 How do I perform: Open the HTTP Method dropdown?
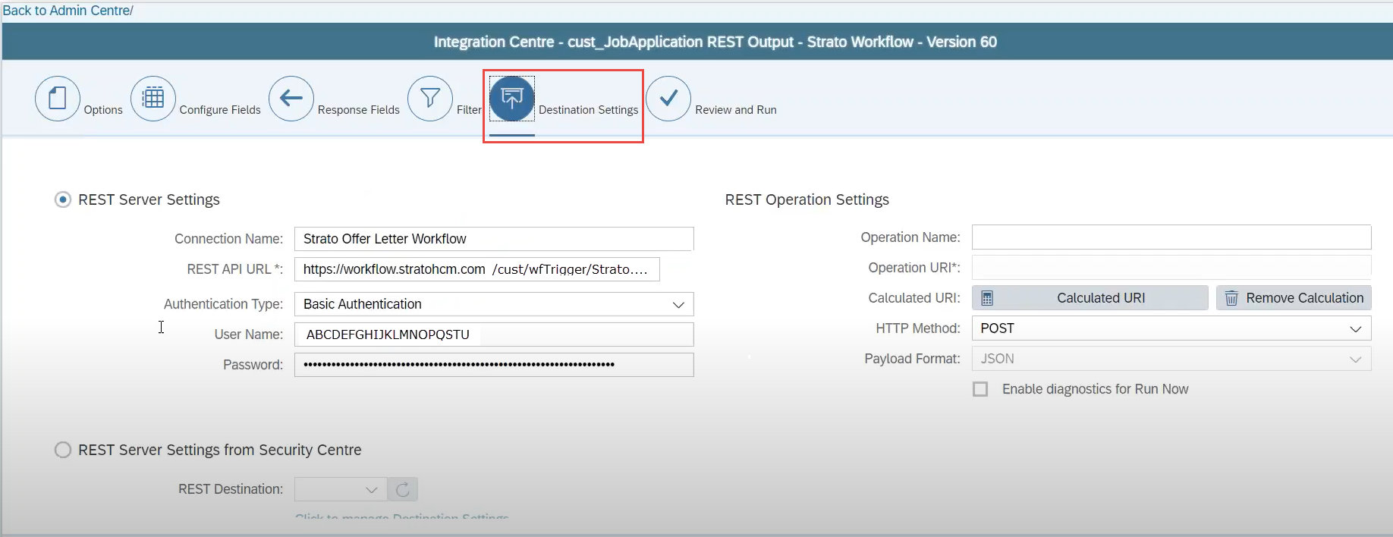click(x=1355, y=328)
